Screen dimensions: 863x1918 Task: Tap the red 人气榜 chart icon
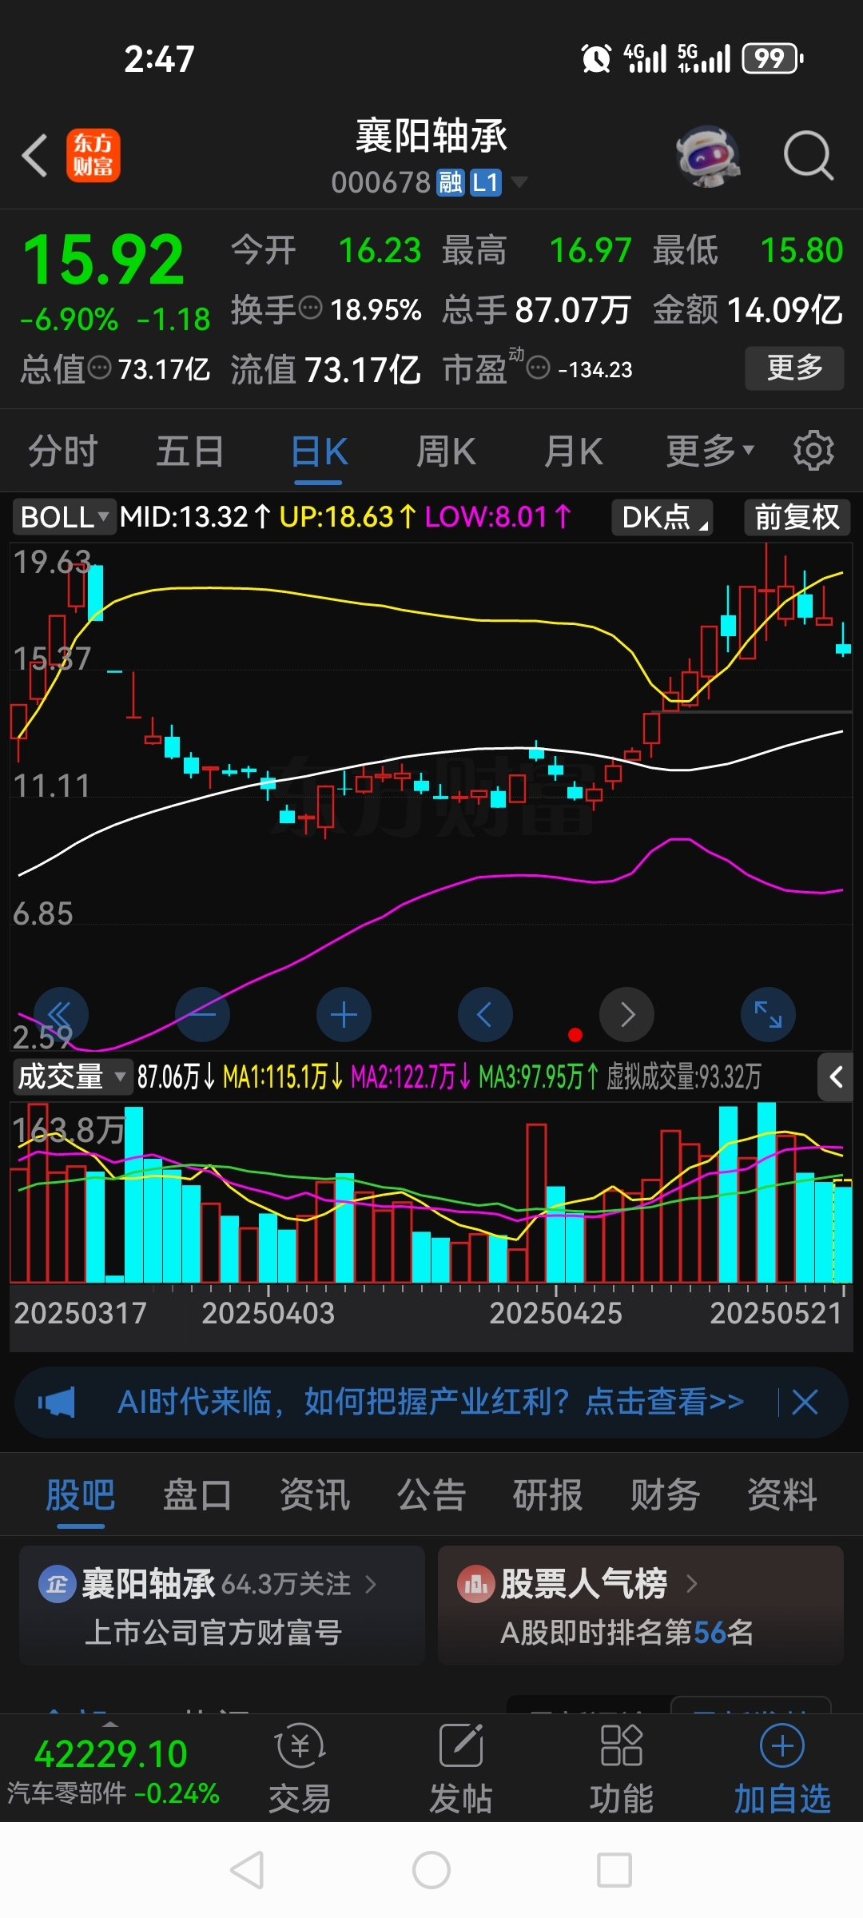tap(476, 1584)
